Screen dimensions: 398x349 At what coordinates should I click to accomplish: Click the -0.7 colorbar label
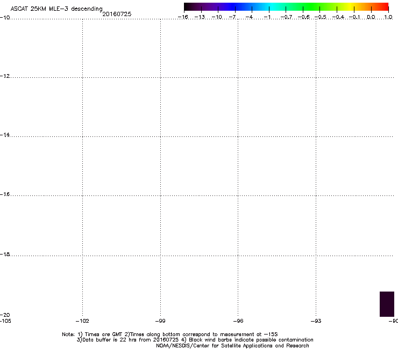[286, 17]
